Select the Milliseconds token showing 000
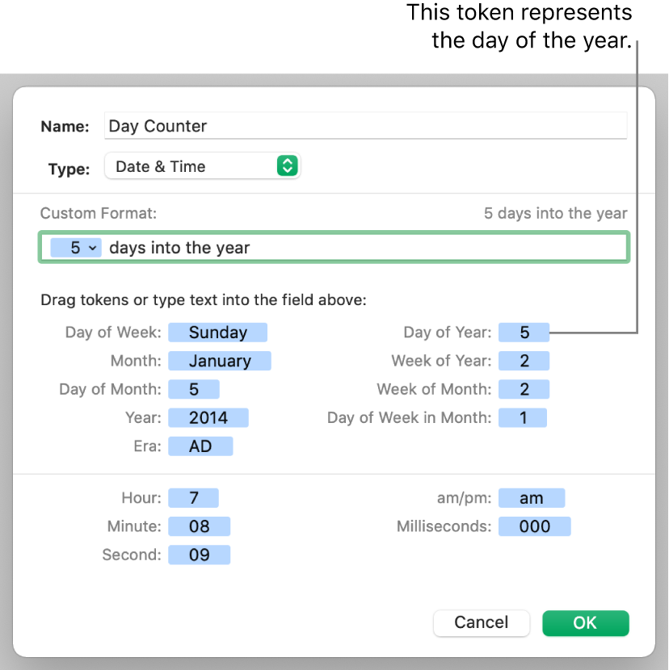The width and height of the screenshot is (669, 670). point(534,526)
